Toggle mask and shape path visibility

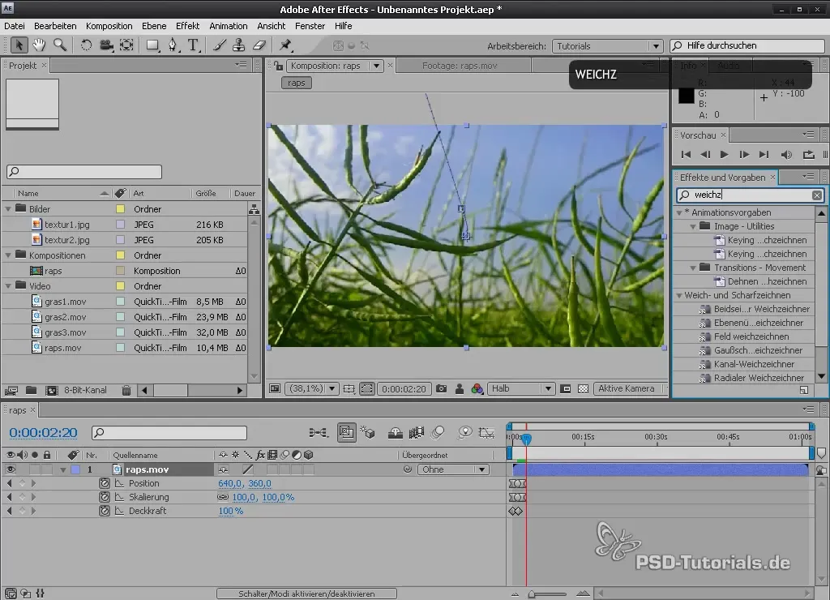(x=366, y=388)
